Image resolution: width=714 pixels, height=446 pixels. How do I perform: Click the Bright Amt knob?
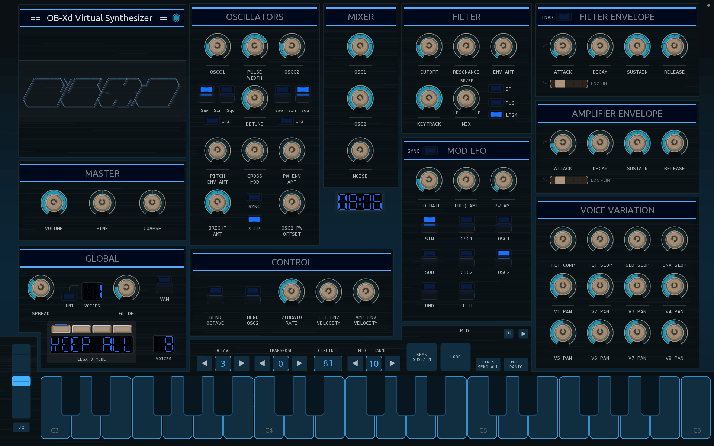(218, 203)
